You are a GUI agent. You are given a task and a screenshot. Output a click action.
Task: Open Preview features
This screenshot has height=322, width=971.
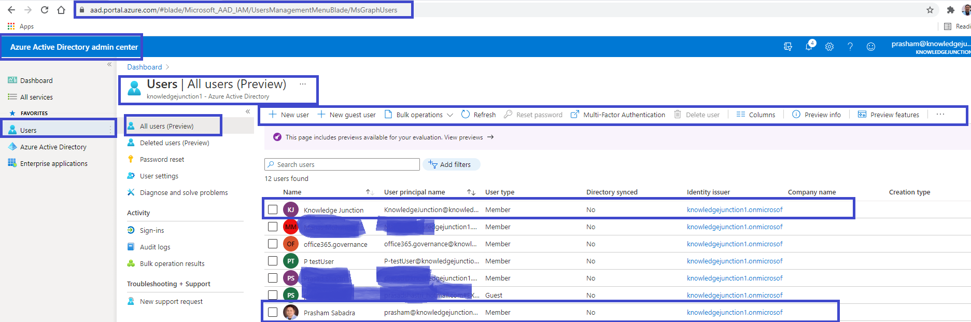pos(889,115)
